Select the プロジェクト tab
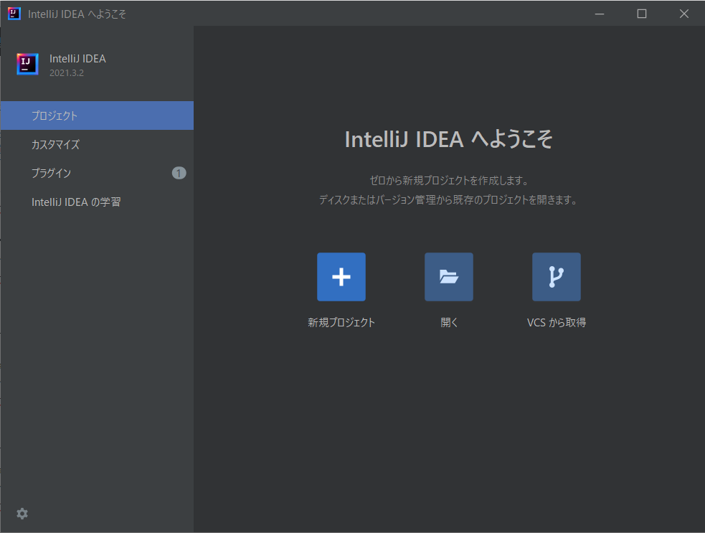 coord(97,115)
